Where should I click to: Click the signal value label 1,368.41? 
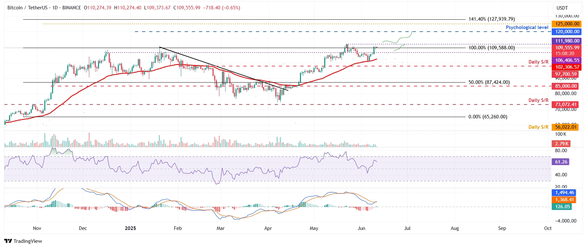click(564, 200)
